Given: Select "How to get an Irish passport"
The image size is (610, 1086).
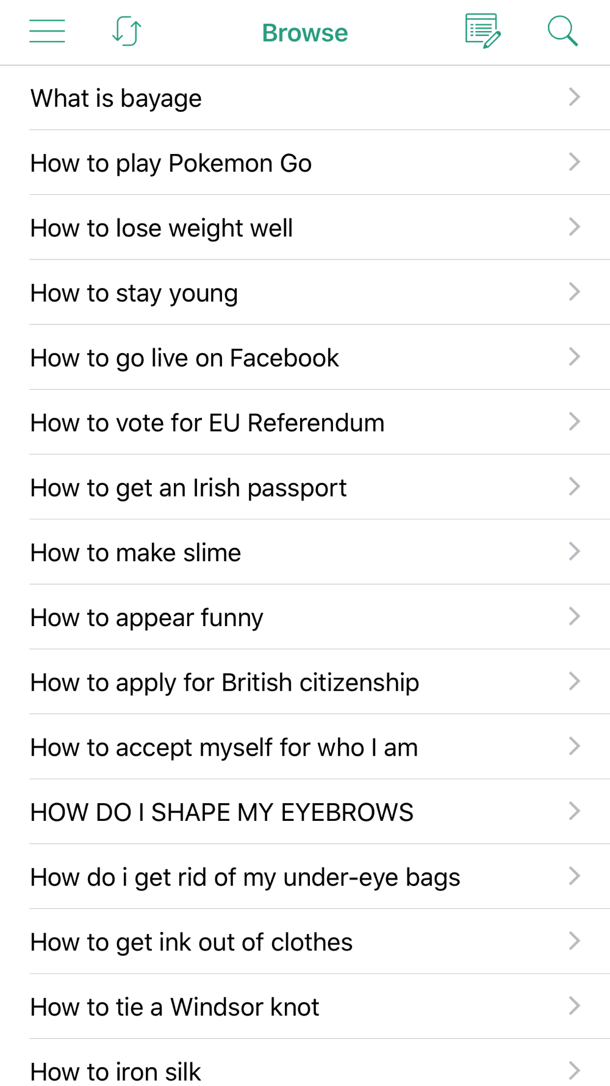Looking at the screenshot, I should tap(305, 487).
